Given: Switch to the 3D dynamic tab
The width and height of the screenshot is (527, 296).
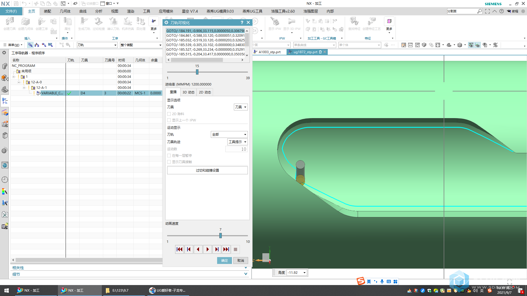Looking at the screenshot, I should (x=189, y=92).
